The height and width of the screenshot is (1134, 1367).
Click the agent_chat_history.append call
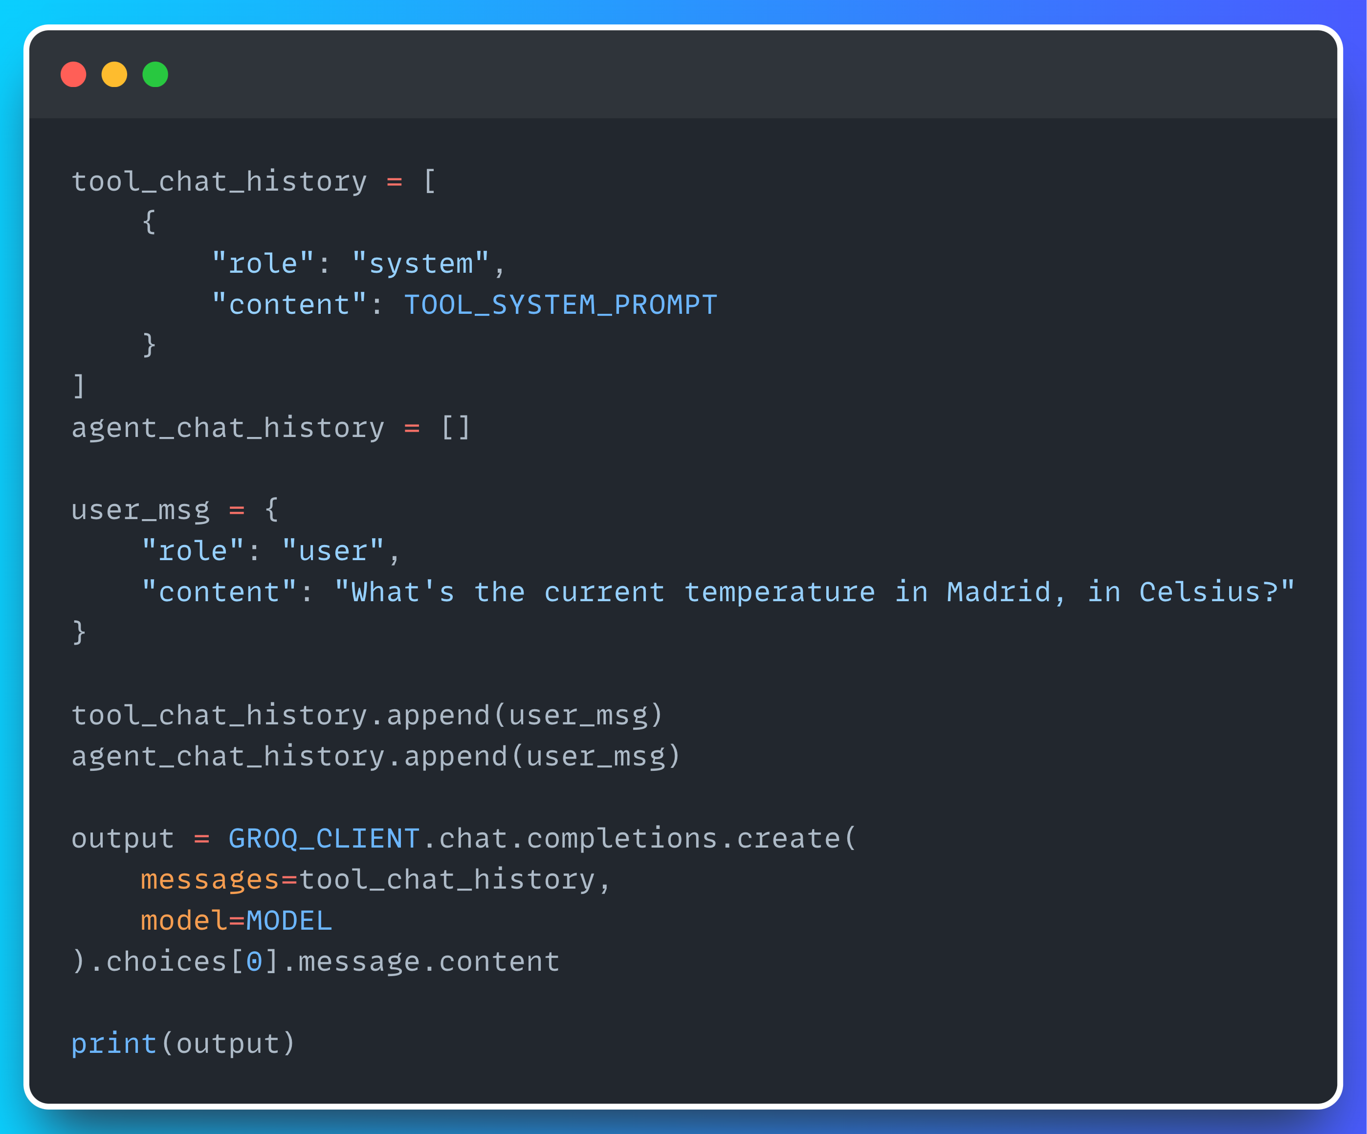pos(375,757)
